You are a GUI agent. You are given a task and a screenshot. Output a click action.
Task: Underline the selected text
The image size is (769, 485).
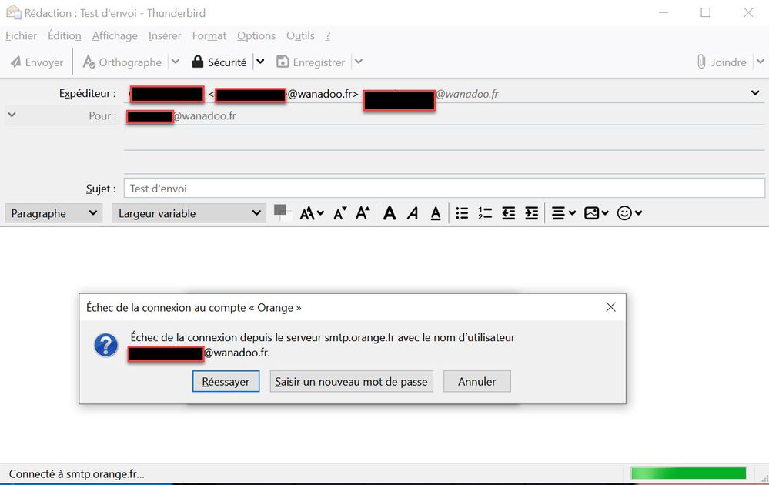tap(435, 213)
